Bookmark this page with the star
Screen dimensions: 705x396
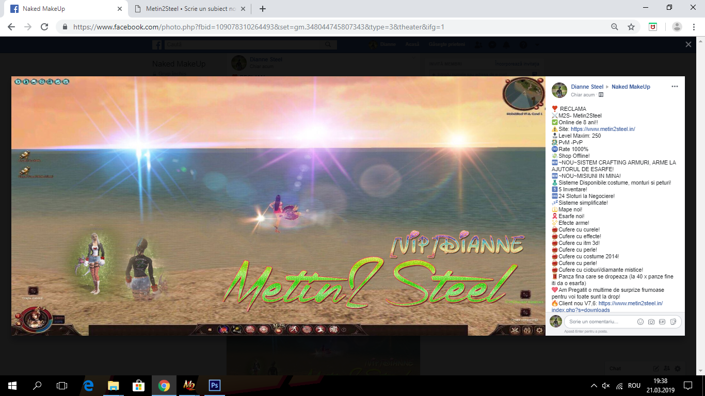pos(631,27)
